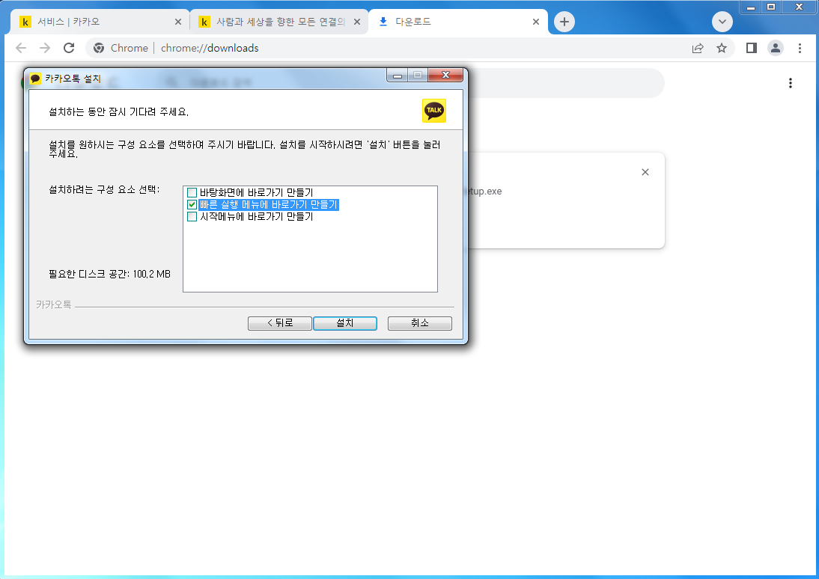819x579 pixels.
Task: Open a new Chrome tab
Action: coord(564,22)
